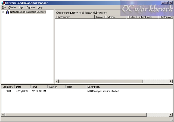Minimize the Network Load Balancing Manager window
The image size is (174, 122).
pos(163,3)
